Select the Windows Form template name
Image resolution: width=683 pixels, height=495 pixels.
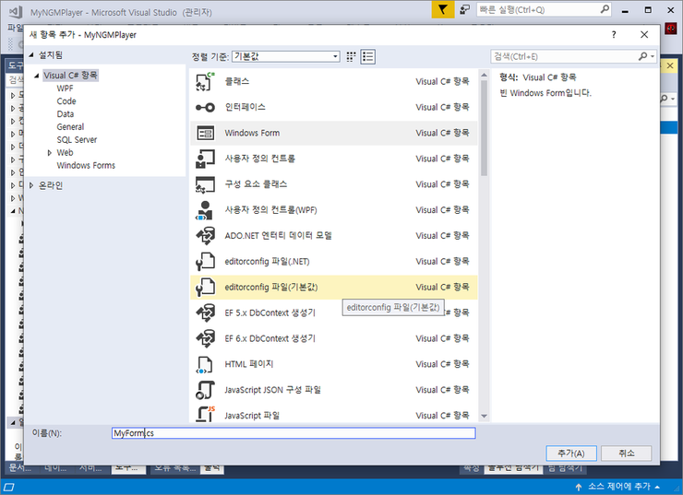tap(252, 133)
